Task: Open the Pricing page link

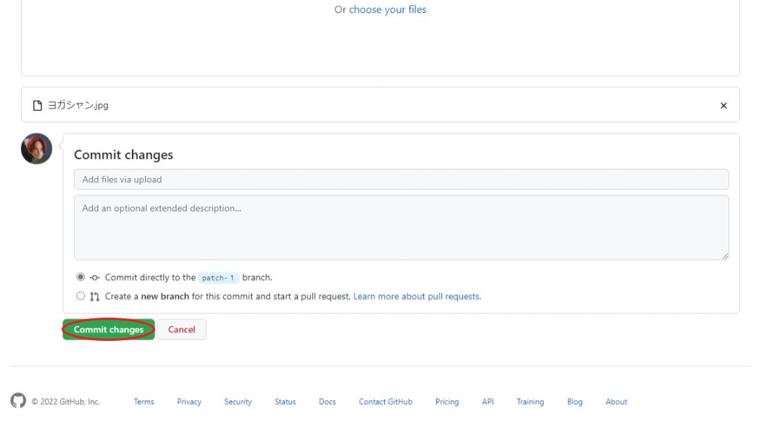Action: [x=447, y=402]
